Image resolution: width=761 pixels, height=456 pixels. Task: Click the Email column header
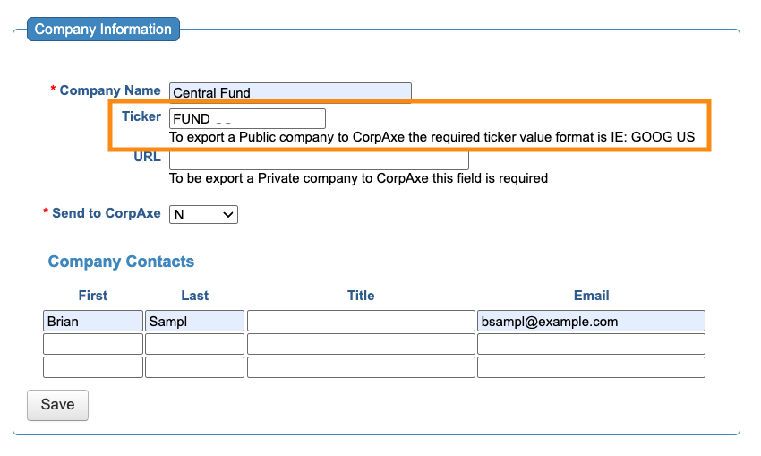pos(591,296)
